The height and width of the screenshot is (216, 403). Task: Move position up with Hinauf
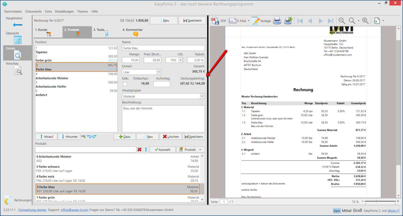[46, 137]
